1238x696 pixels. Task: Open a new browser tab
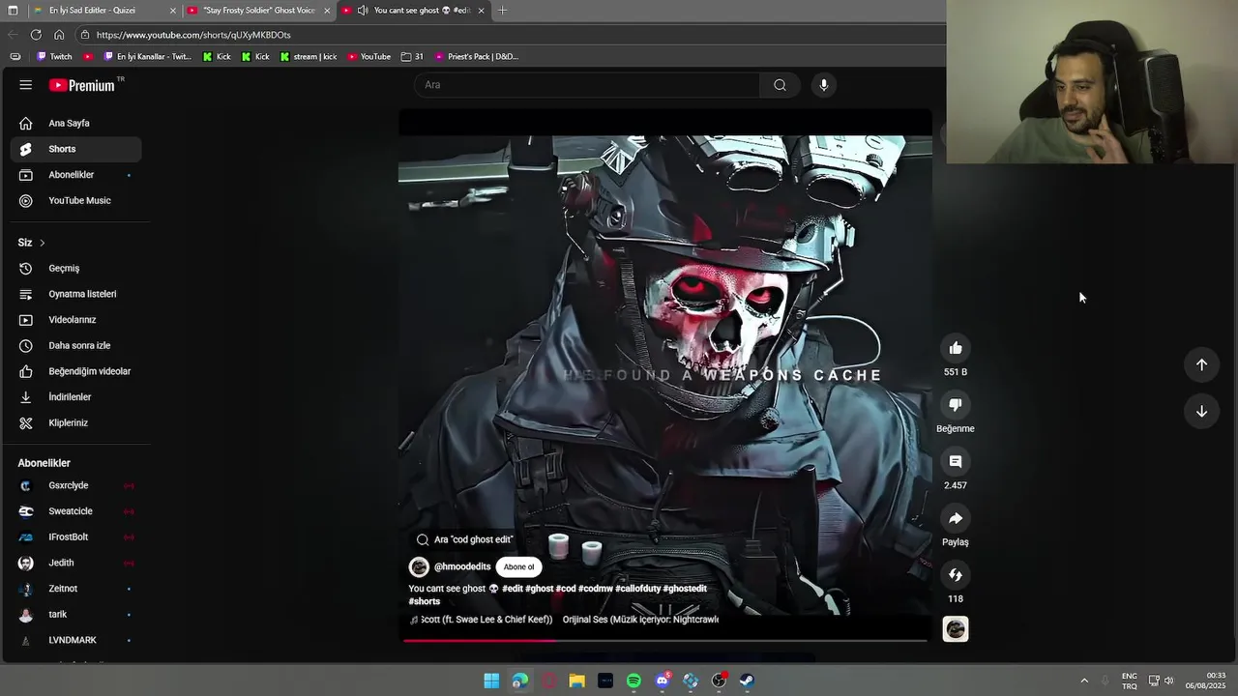pos(503,10)
